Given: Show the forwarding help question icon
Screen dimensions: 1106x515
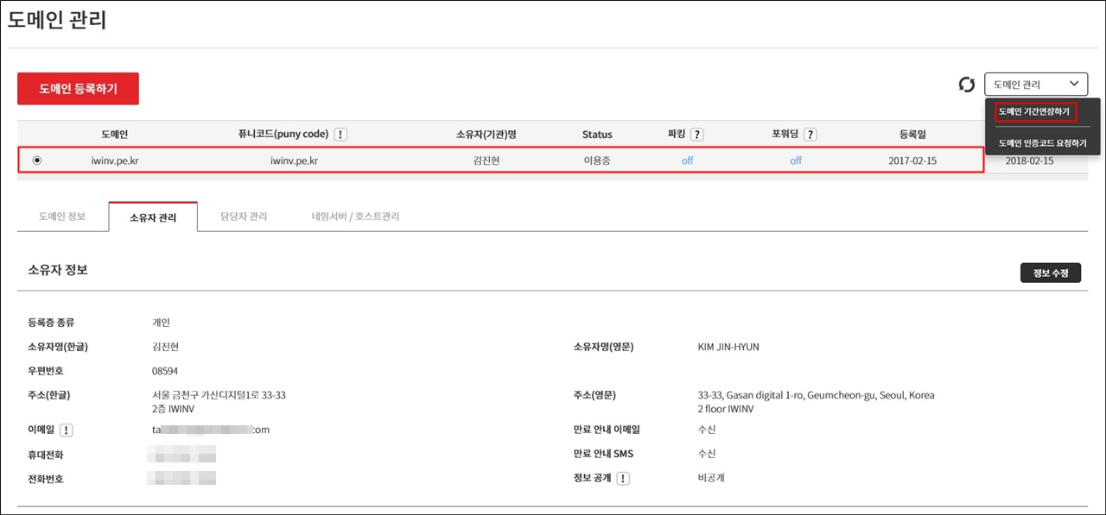Looking at the screenshot, I should [x=810, y=135].
